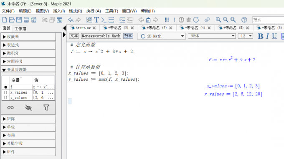Zoom in with magnifier plus icon
284x159 pixels.
click(x=218, y=20)
